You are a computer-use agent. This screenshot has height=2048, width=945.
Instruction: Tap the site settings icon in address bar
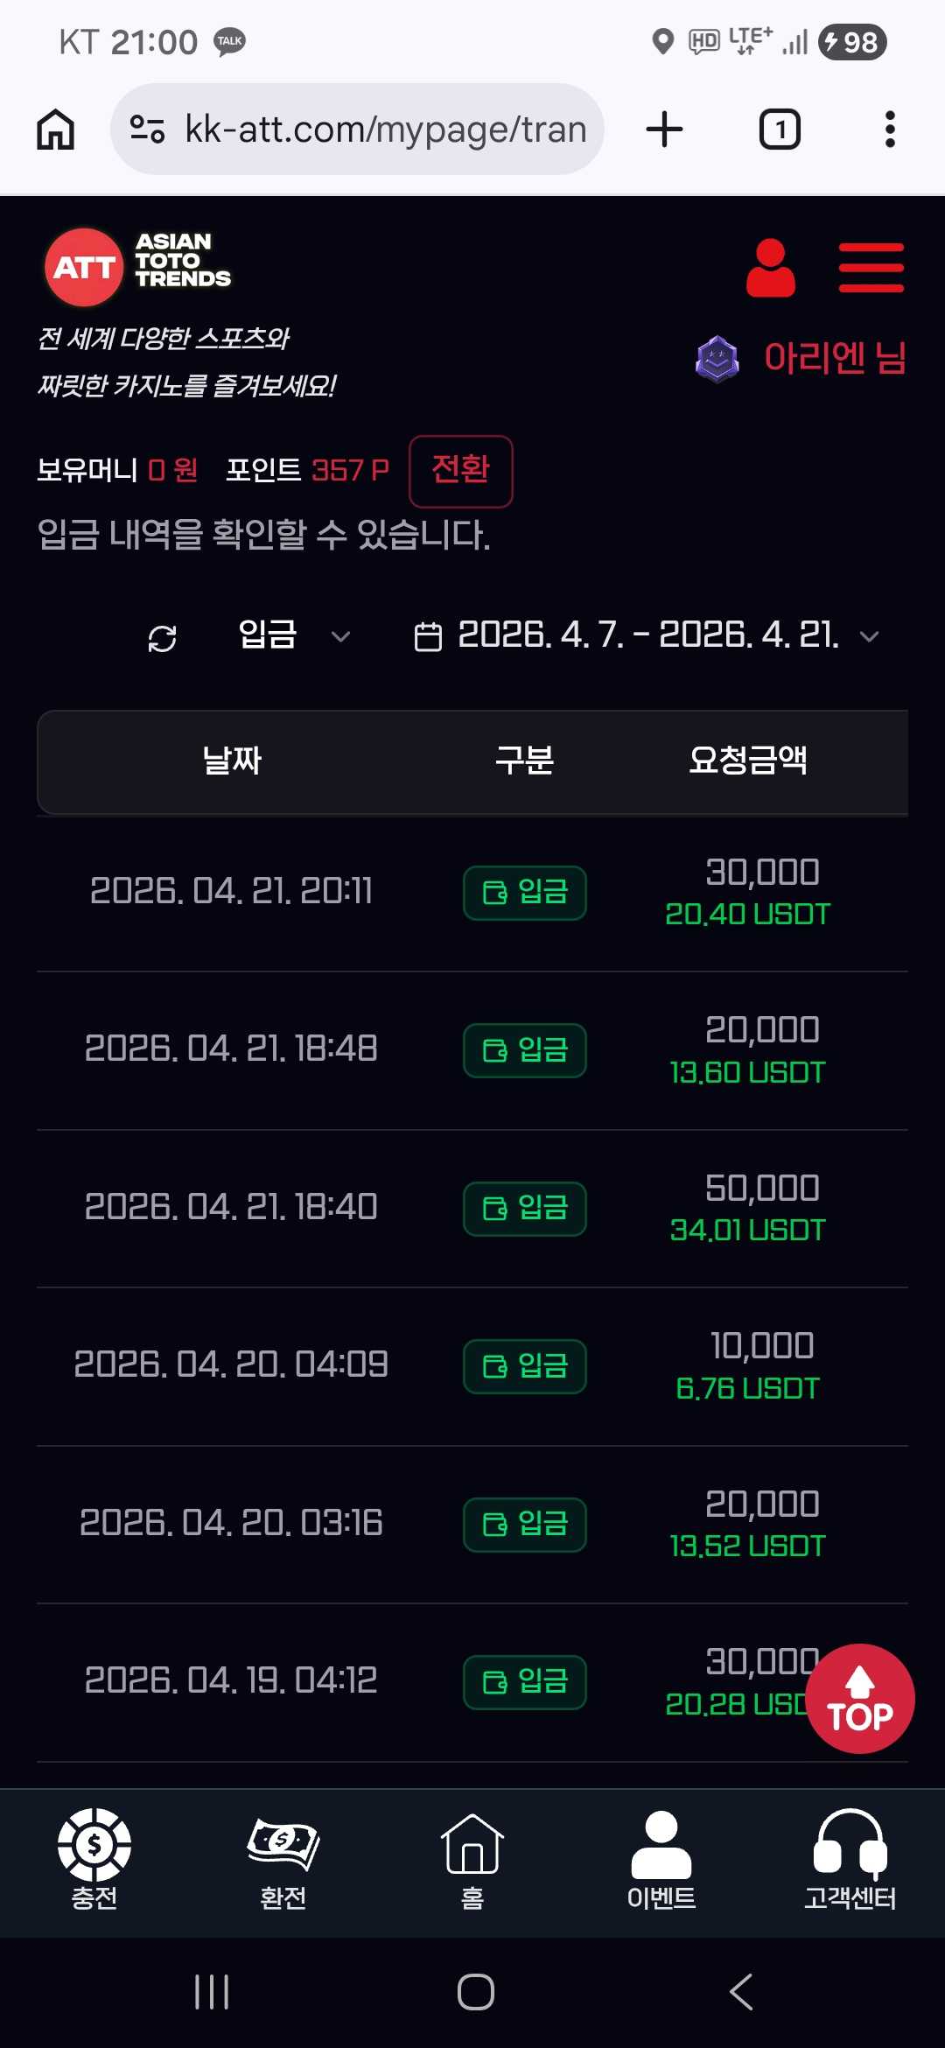click(147, 130)
